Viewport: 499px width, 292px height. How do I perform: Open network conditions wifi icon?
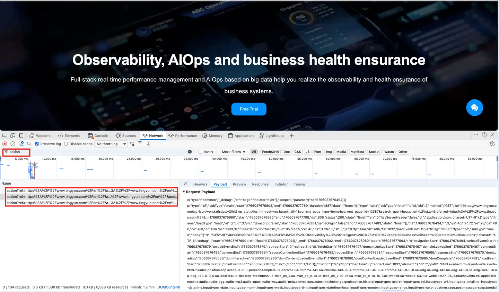pyautogui.click(x=132, y=144)
